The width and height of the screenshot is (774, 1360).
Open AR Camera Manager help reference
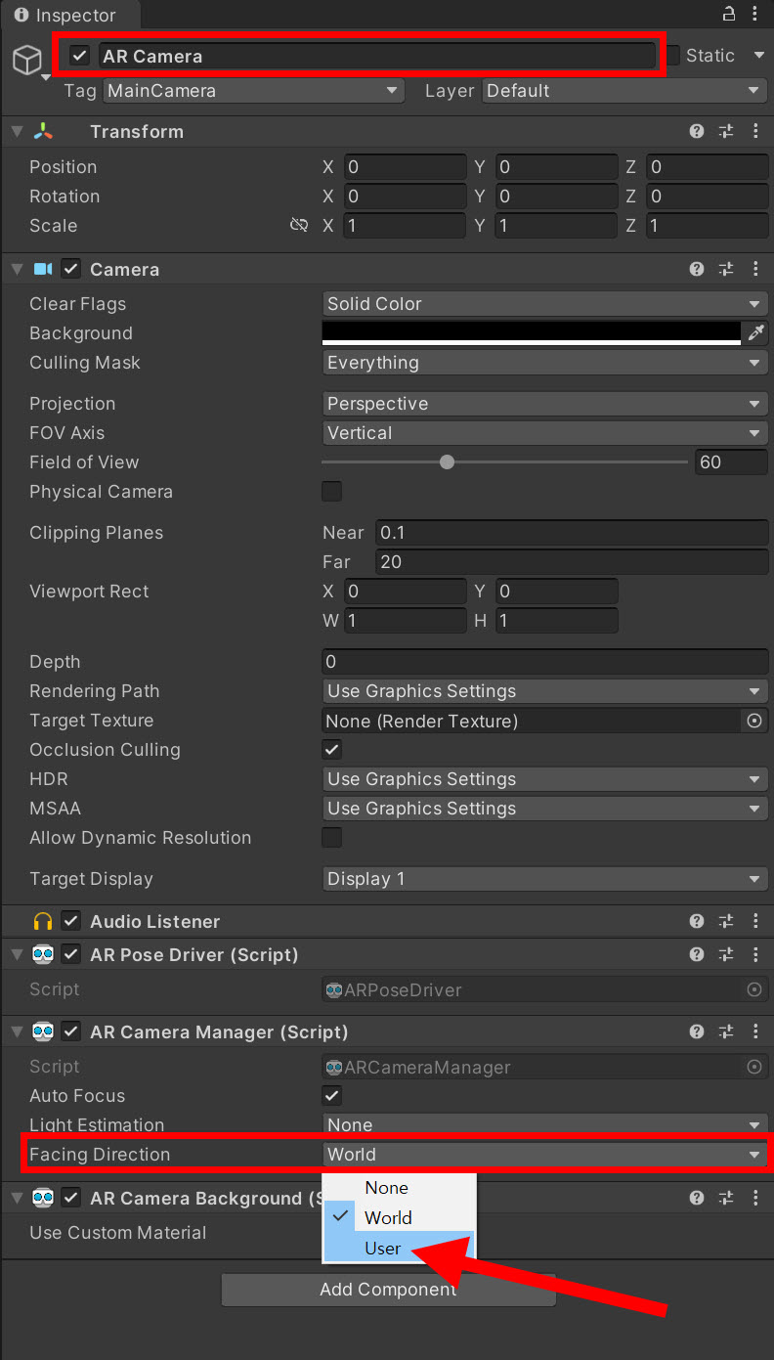tap(697, 1031)
